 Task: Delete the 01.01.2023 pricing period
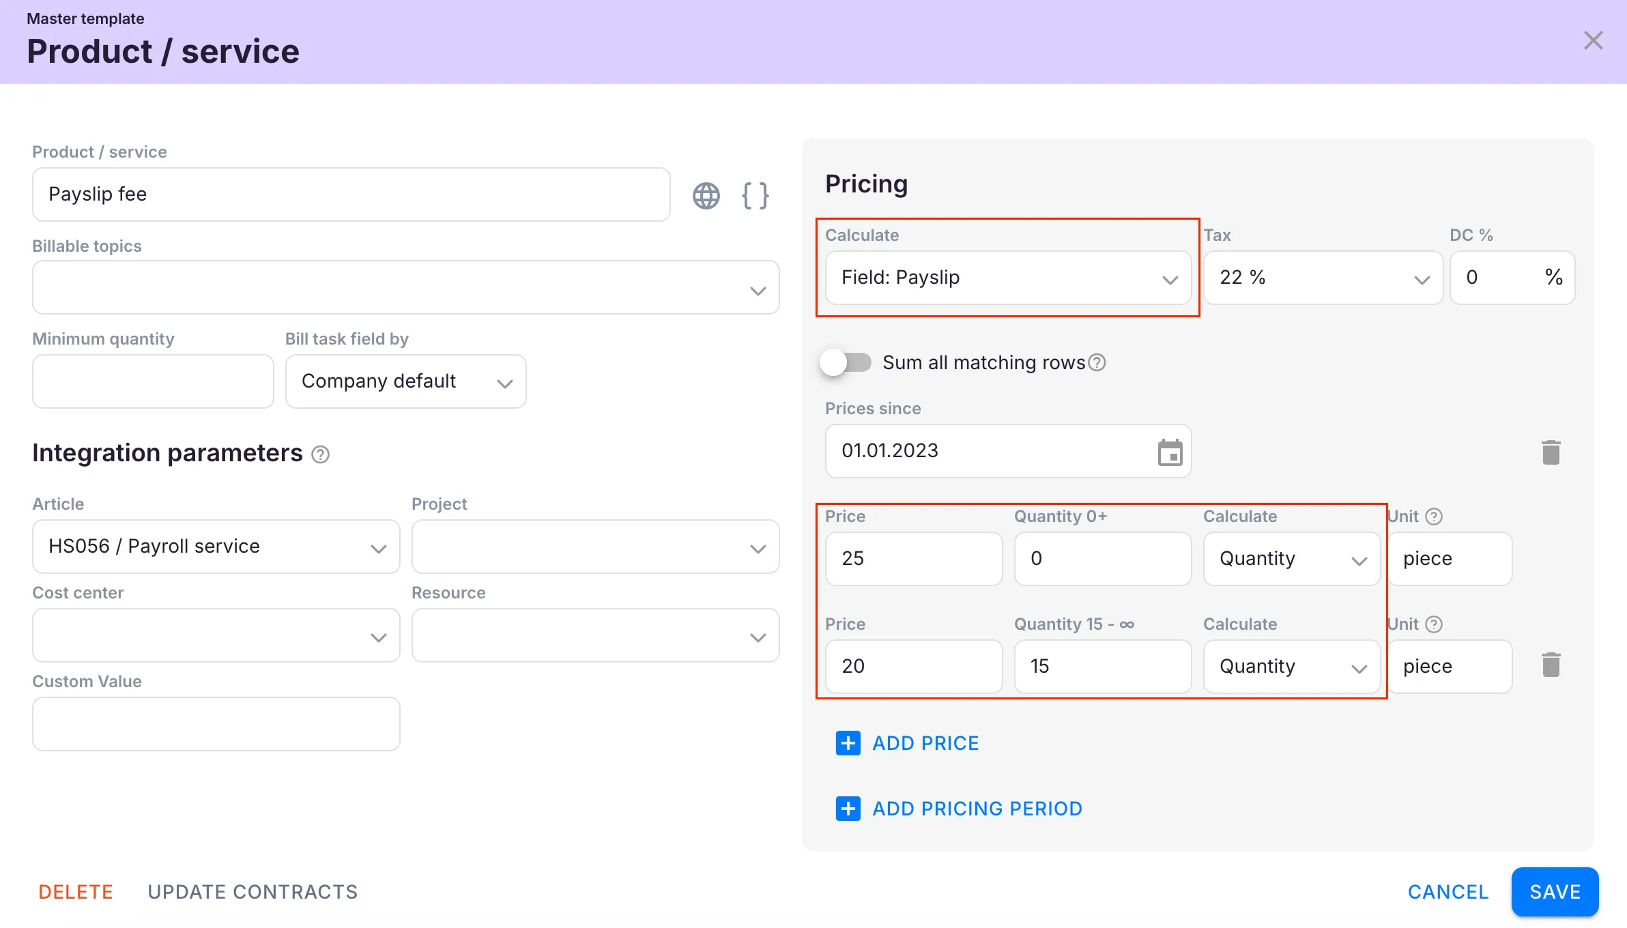1551,452
